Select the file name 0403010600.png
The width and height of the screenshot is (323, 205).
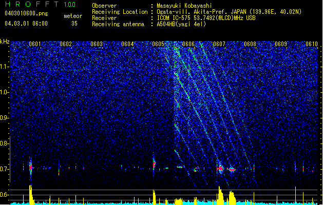pyautogui.click(x=26, y=13)
